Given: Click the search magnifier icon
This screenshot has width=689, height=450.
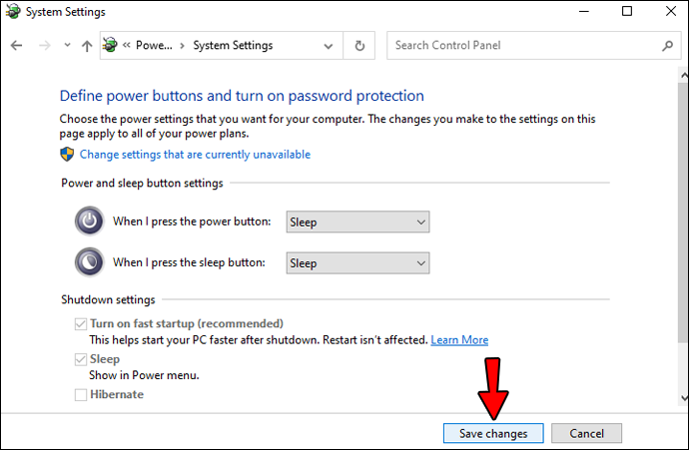Looking at the screenshot, I should click(668, 46).
